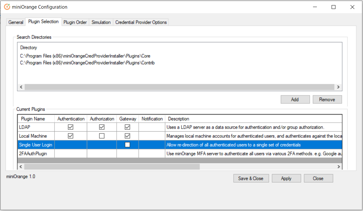The height and width of the screenshot is (211, 363).
Task: Click the Gateway column header
Action: (128, 119)
